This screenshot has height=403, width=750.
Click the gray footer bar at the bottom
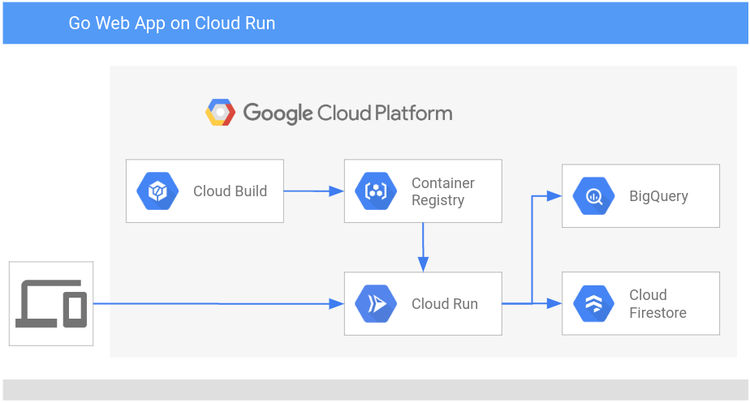[x=375, y=389]
